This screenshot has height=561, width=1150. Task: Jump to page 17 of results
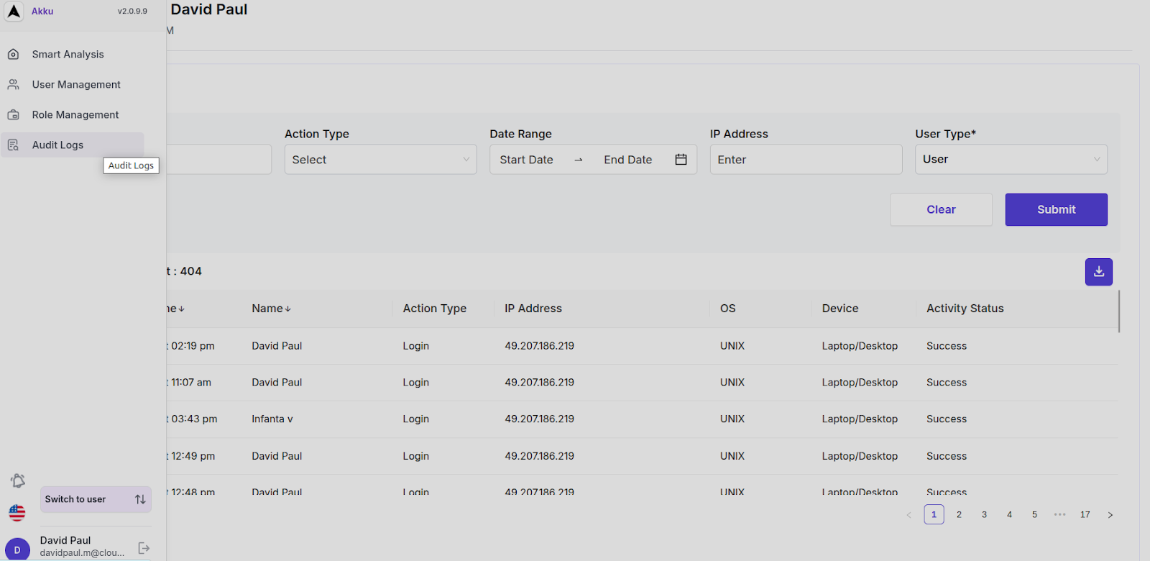[1085, 515]
